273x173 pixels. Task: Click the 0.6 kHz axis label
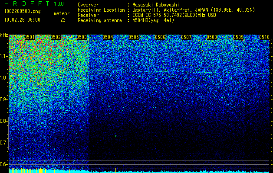3,164
